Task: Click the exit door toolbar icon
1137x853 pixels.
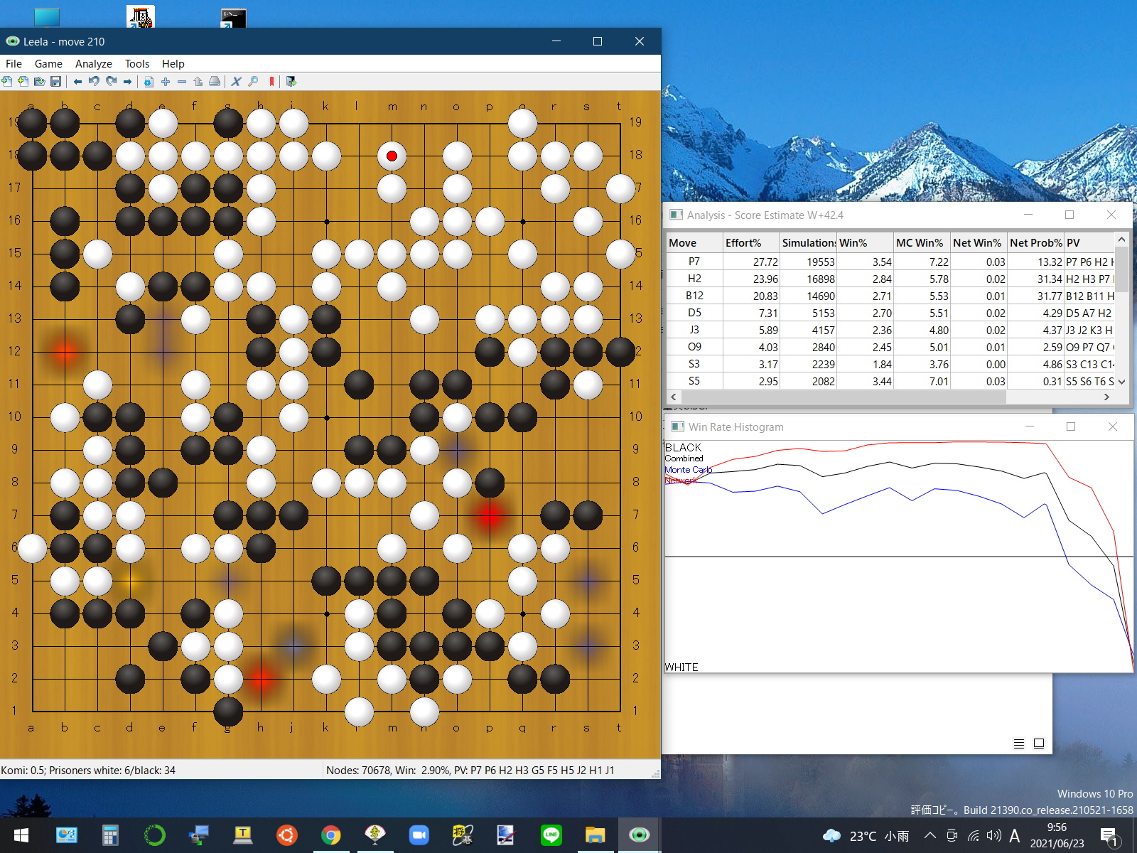Action: 291,82
